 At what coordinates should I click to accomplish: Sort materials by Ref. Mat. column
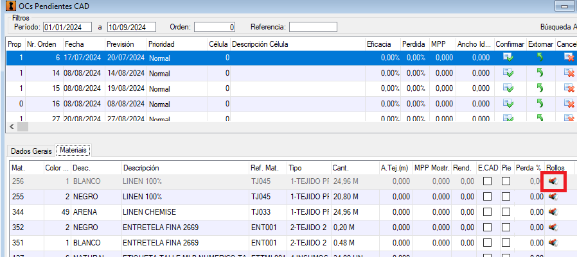(x=268, y=168)
